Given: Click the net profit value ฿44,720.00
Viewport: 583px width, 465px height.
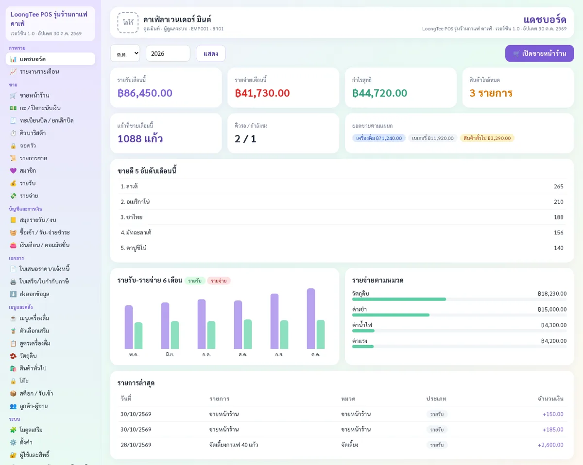Looking at the screenshot, I should 380,93.
